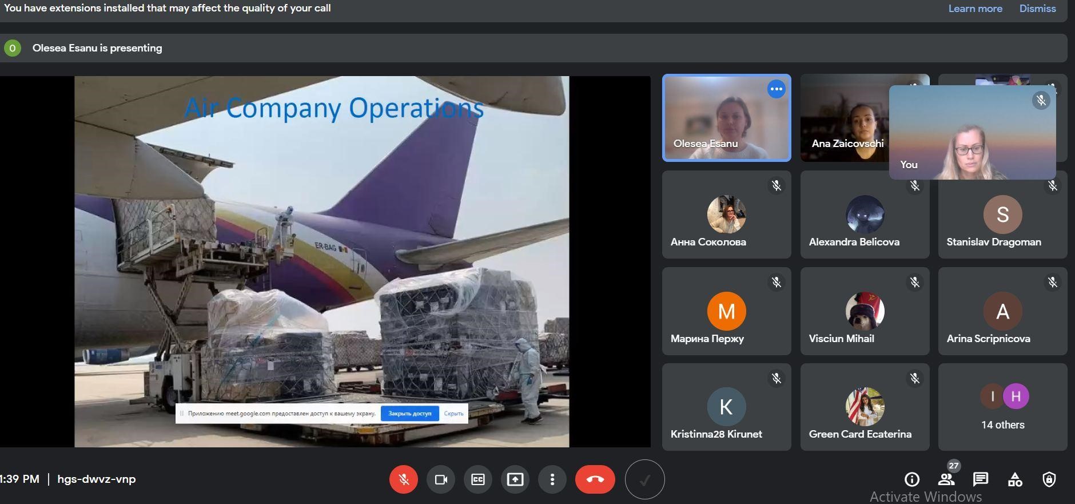The width and height of the screenshot is (1075, 504).
Task: Click the round checkmark button beside Leave call
Action: [x=644, y=479]
